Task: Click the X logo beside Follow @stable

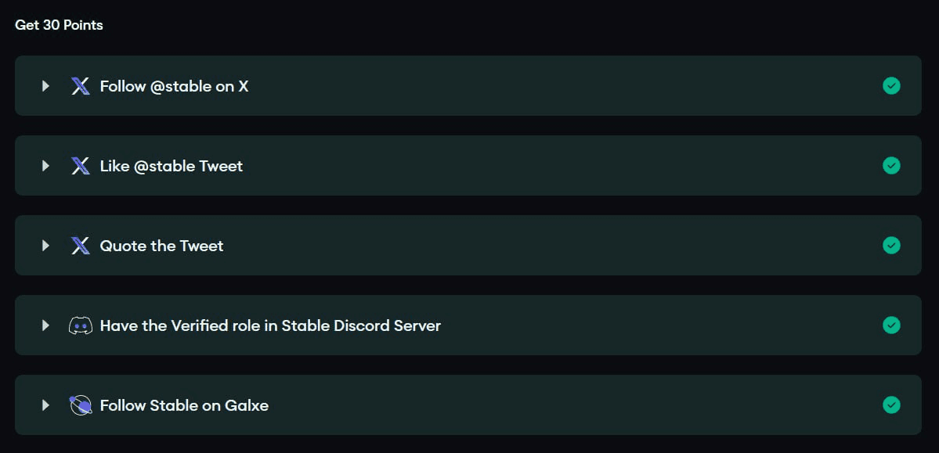Action: coord(80,86)
